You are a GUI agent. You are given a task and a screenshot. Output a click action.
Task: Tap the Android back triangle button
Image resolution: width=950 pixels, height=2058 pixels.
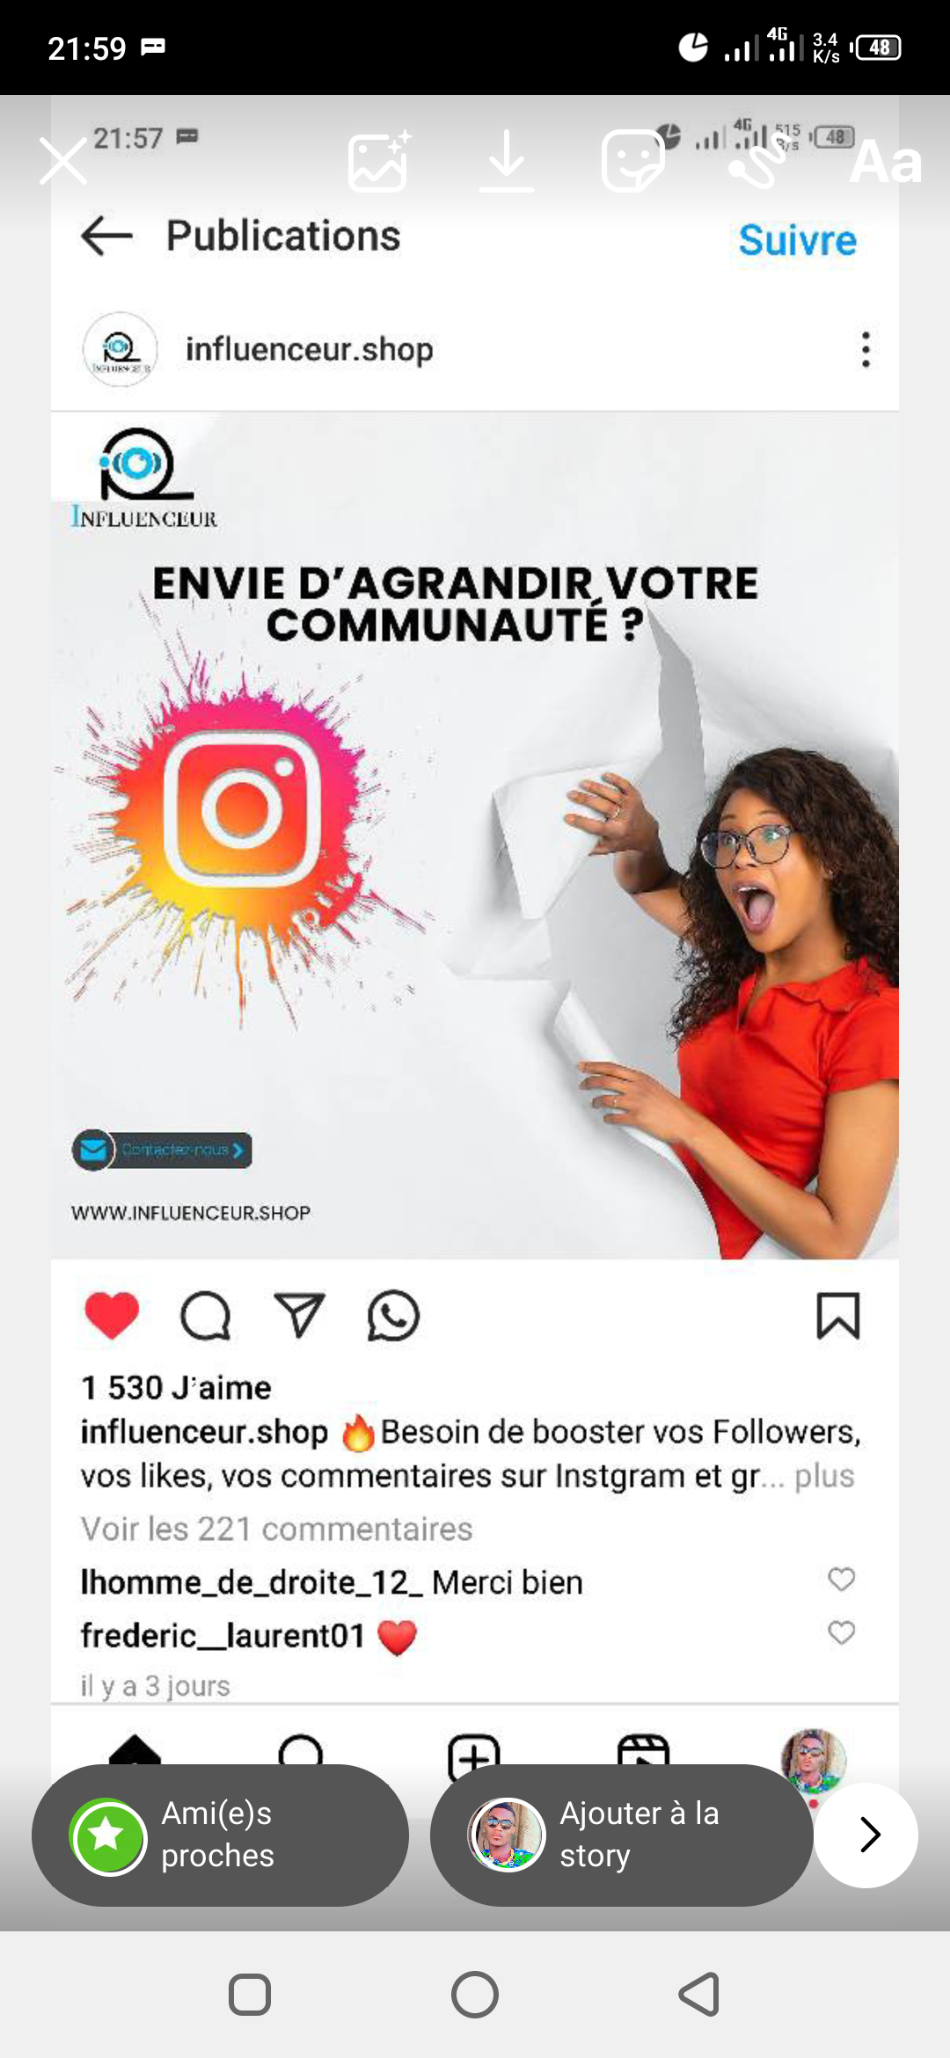coord(700,1994)
